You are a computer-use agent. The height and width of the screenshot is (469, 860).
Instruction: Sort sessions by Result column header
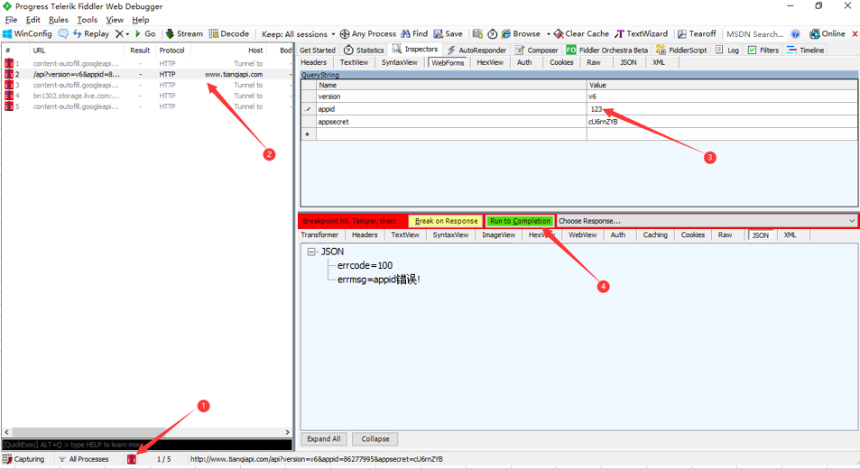[x=140, y=51]
